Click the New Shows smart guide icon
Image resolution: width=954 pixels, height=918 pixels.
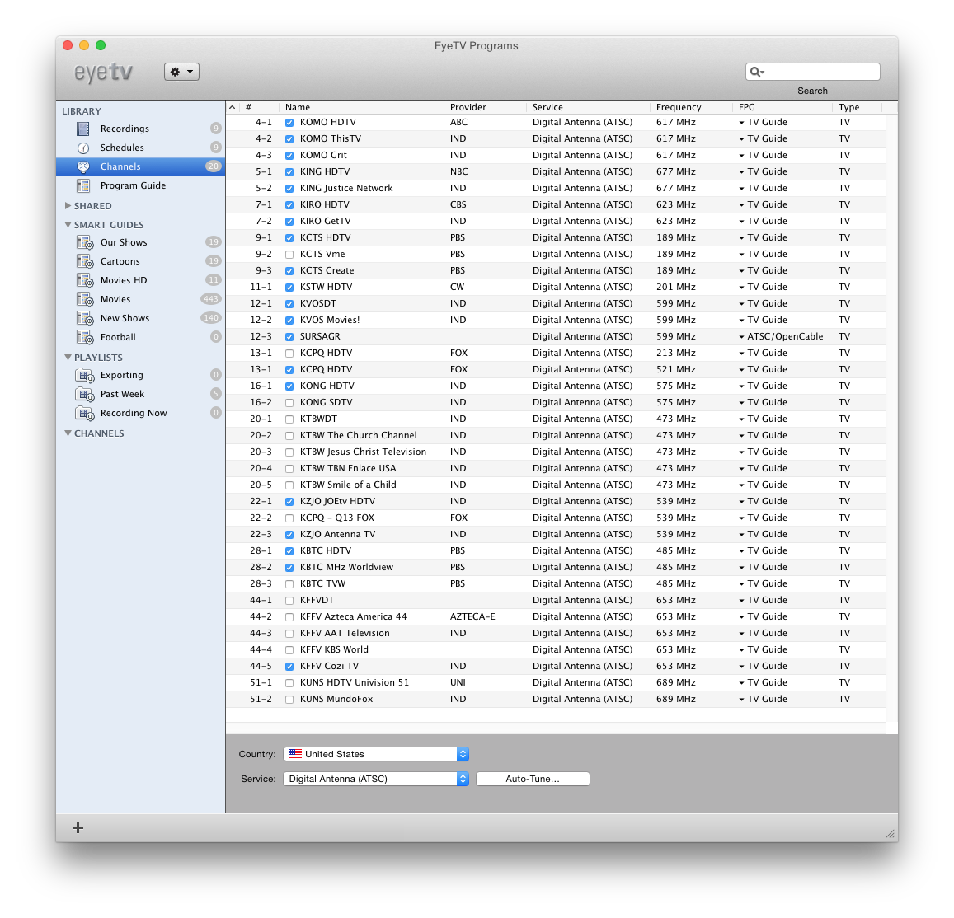tap(85, 318)
